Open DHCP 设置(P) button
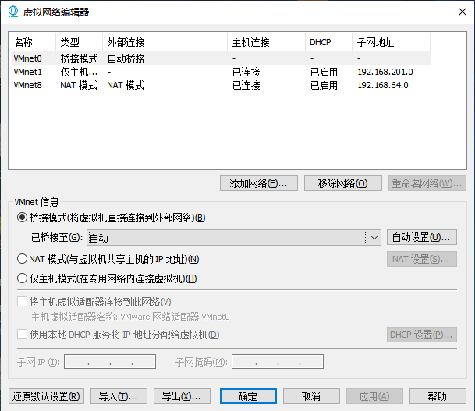The height and width of the screenshot is (411, 475). tap(422, 335)
